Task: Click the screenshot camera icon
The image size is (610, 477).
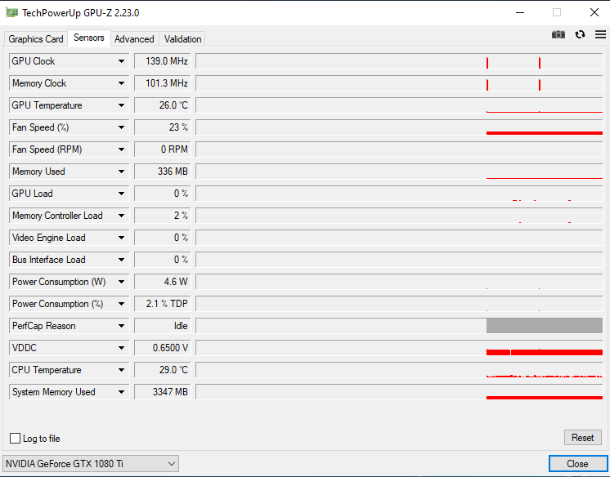Action: (x=558, y=34)
